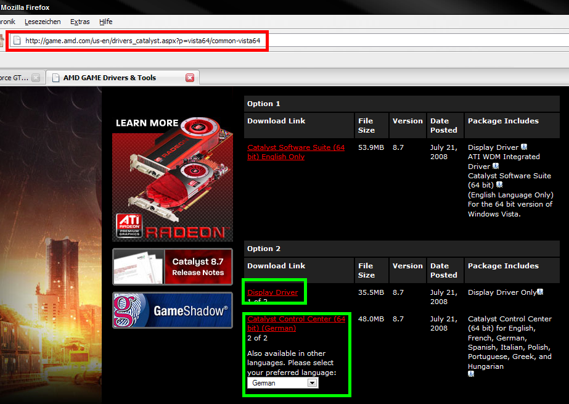Open the German language dropdown arrow
Viewport: 569px width, 404px height.
(x=312, y=383)
